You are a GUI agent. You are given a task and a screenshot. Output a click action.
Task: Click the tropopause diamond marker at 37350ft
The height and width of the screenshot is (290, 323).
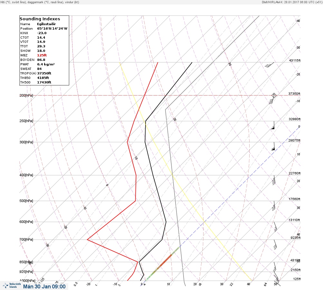(274, 95)
